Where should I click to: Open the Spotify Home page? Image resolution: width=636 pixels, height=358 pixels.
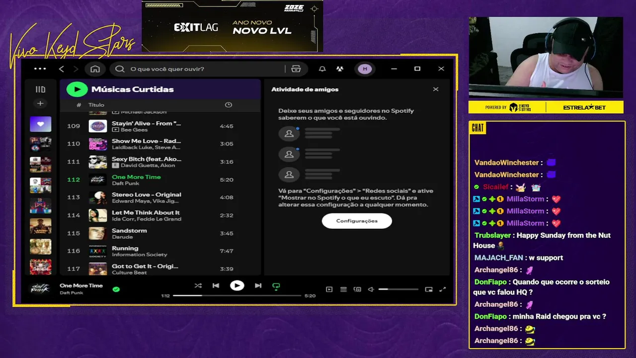point(95,69)
